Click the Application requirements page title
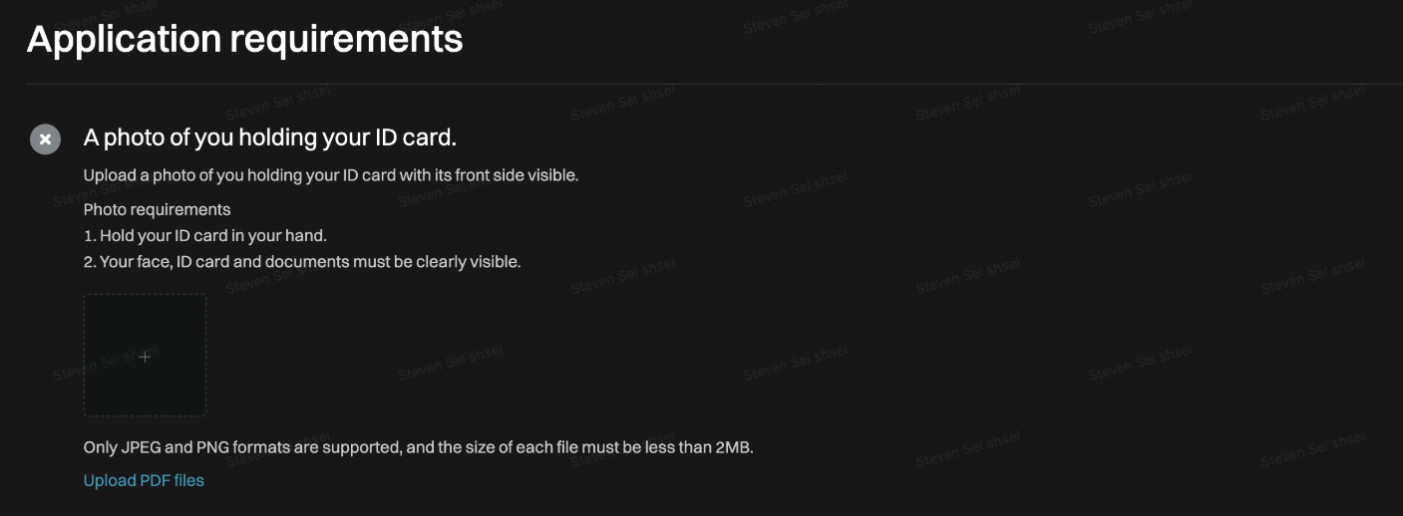 [245, 39]
